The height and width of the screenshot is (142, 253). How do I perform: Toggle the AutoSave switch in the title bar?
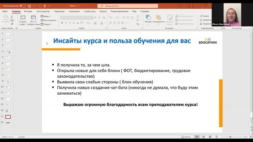pos(23,6)
